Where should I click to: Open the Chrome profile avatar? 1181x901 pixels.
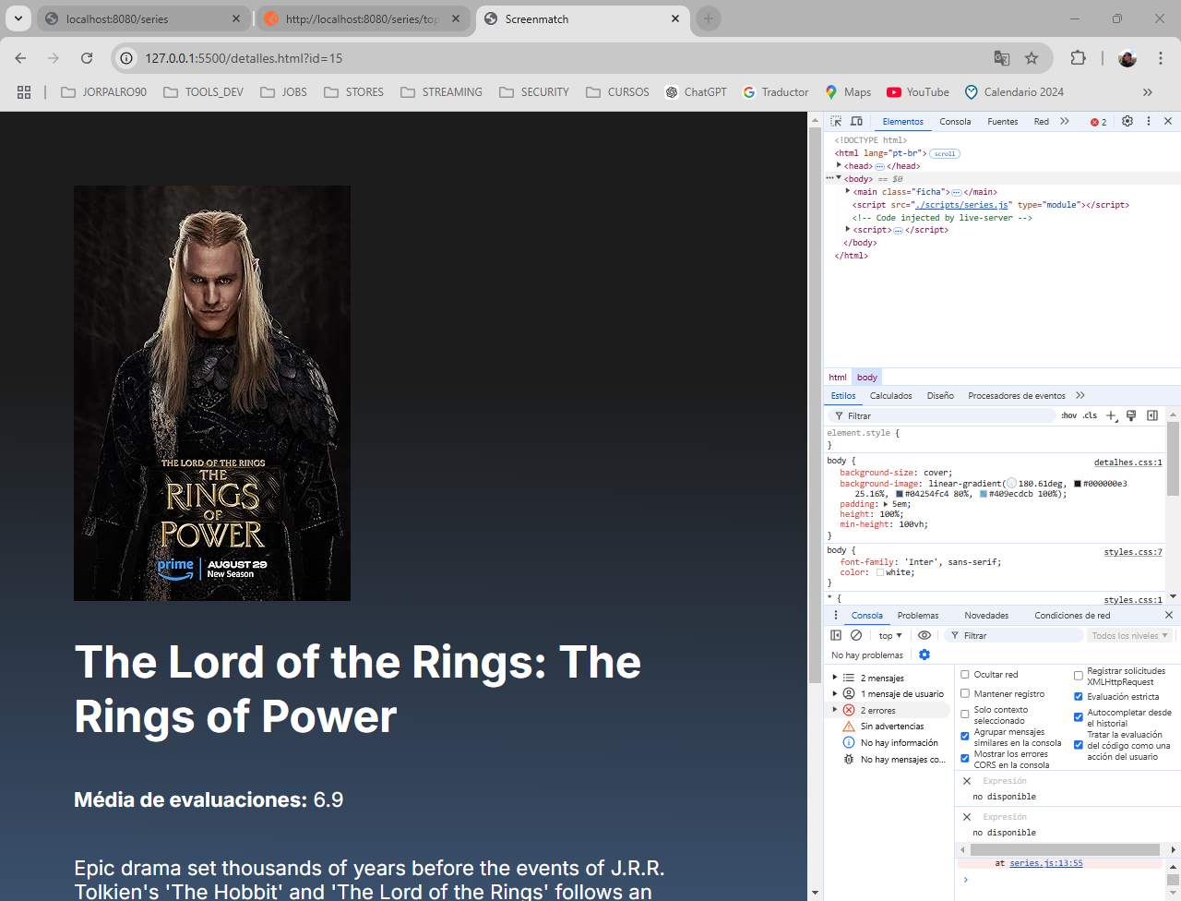click(1127, 58)
